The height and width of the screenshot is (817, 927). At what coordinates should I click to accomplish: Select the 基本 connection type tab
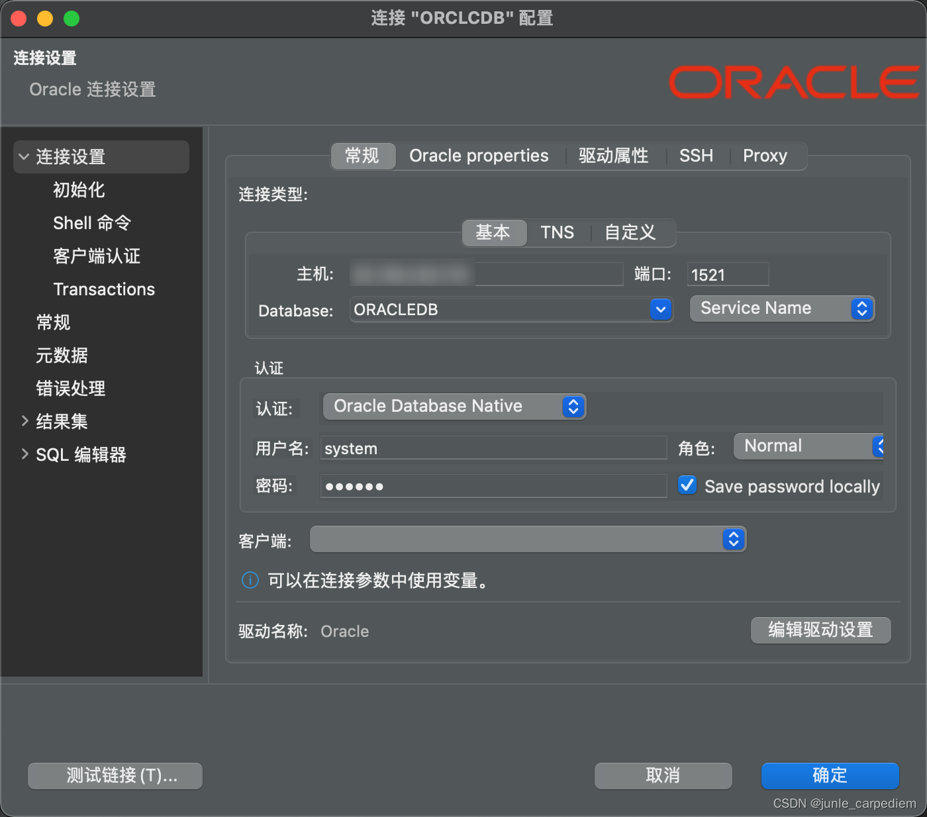[x=494, y=233]
